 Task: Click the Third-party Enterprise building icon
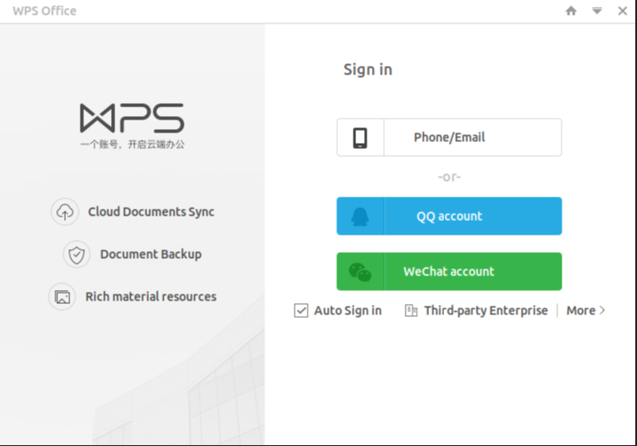[x=411, y=310]
